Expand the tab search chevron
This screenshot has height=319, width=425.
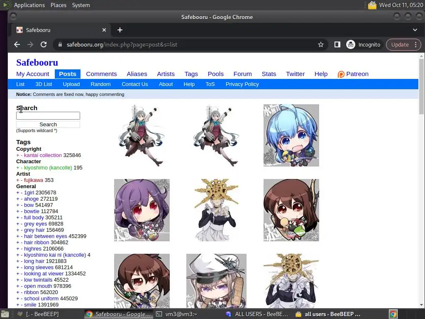(415, 30)
